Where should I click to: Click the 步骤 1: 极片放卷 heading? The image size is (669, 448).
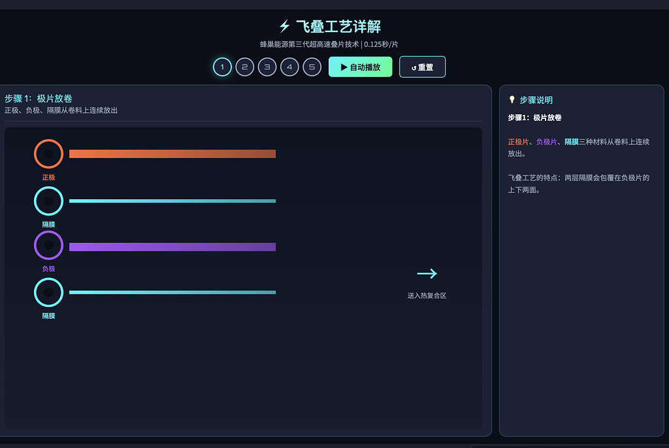[x=39, y=99]
